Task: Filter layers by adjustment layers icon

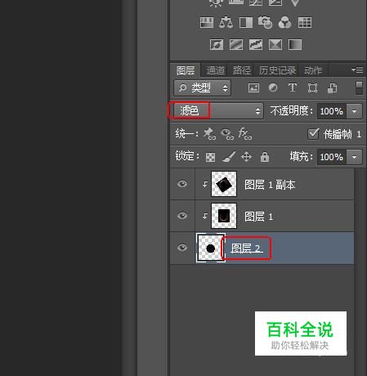Action: tap(273, 87)
